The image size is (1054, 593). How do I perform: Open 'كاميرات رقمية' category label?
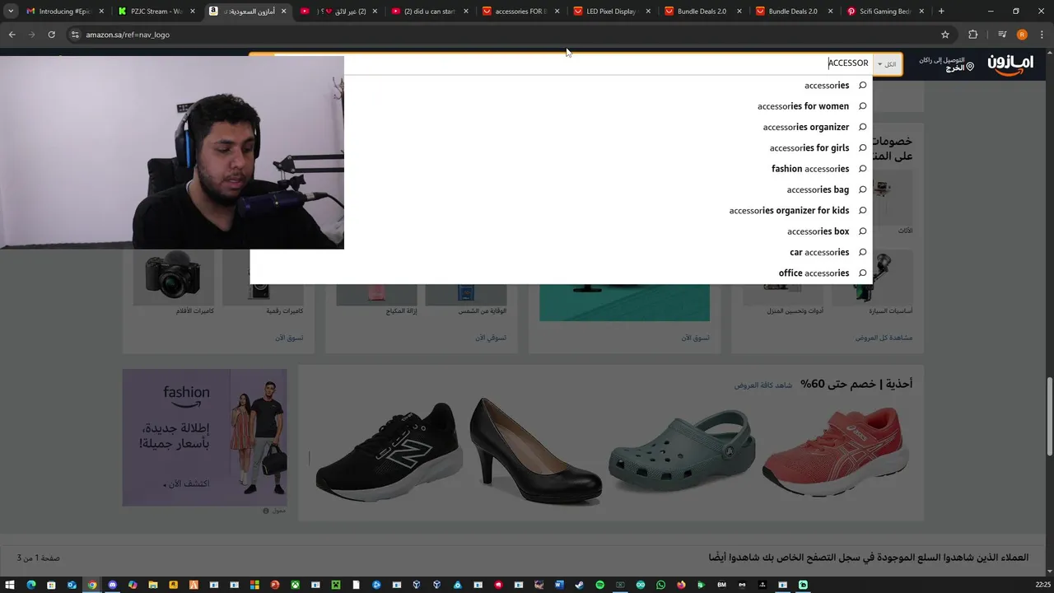(x=284, y=311)
